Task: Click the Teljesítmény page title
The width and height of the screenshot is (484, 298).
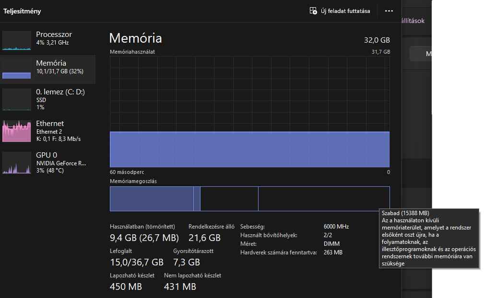Action: pos(22,11)
